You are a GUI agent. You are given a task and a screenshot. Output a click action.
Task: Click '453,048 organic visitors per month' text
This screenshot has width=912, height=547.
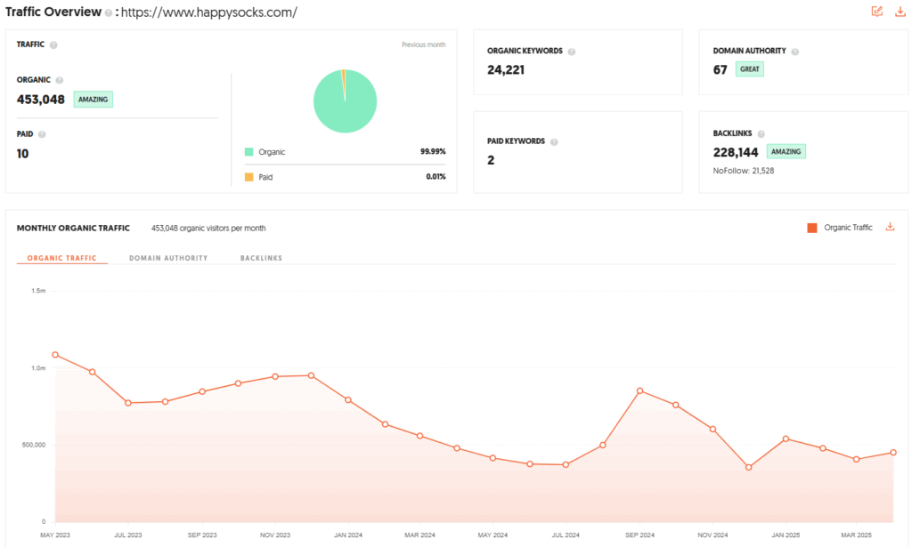(x=208, y=229)
